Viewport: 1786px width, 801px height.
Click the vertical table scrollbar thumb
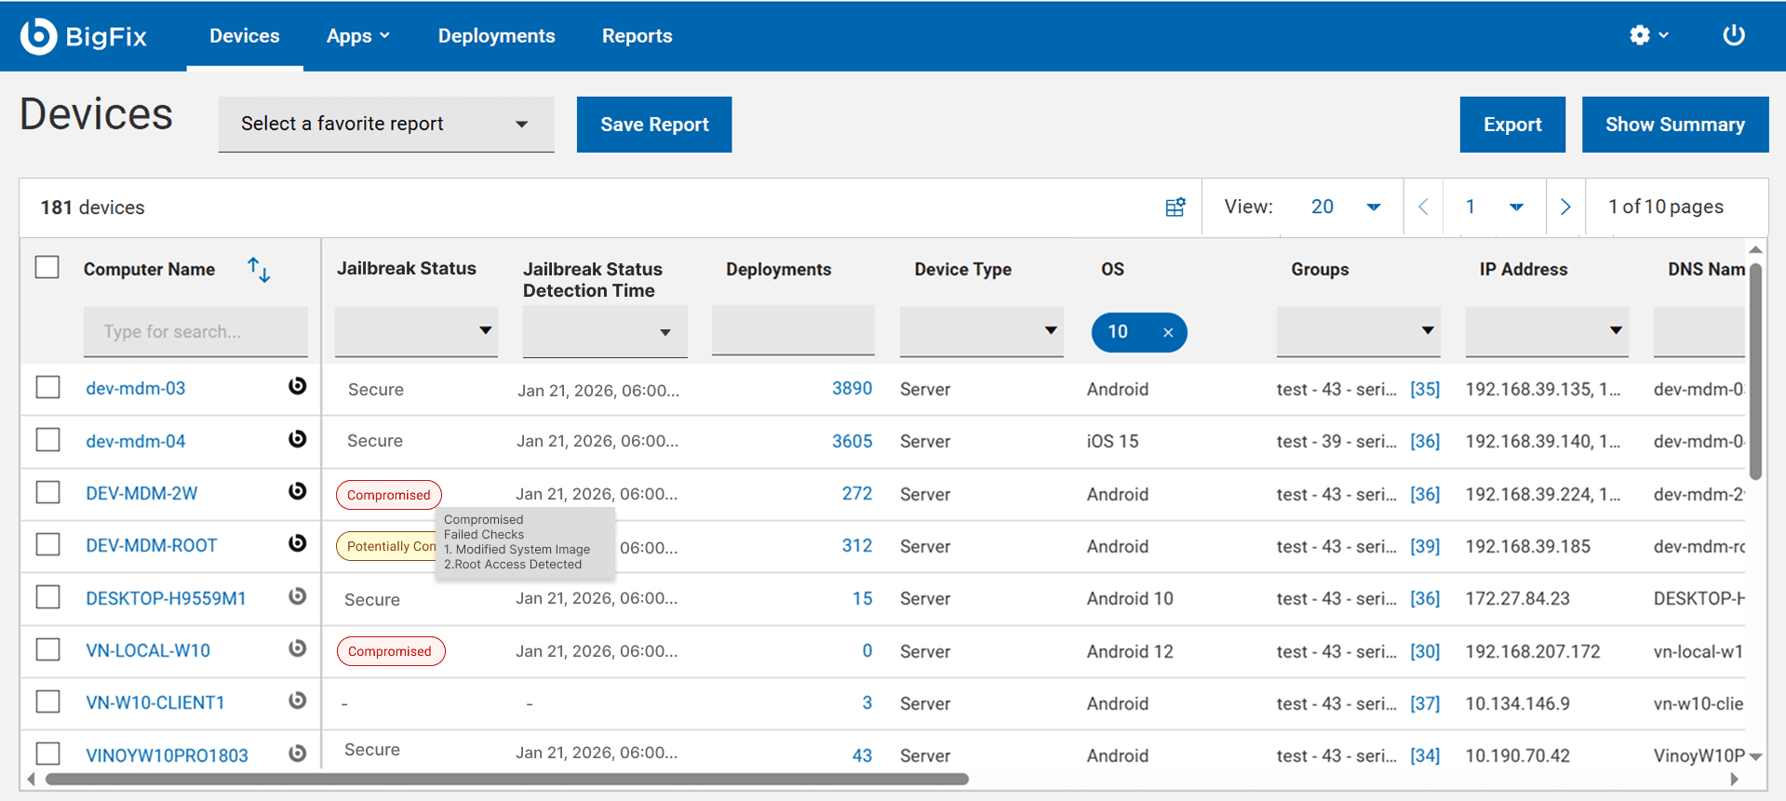(1755, 370)
